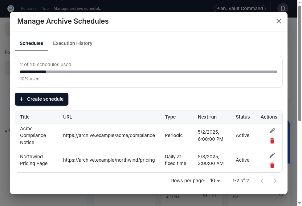Go to next page of schedules
The image size is (302, 206).
click(x=275, y=181)
